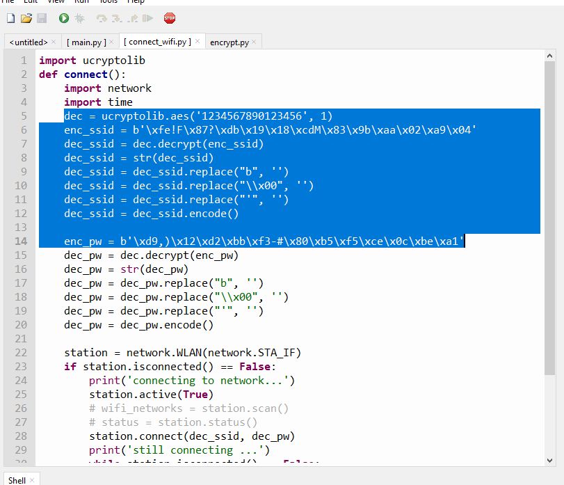This screenshot has width=564, height=485.
Task: Click the Debug bug icon
Action: (x=80, y=18)
